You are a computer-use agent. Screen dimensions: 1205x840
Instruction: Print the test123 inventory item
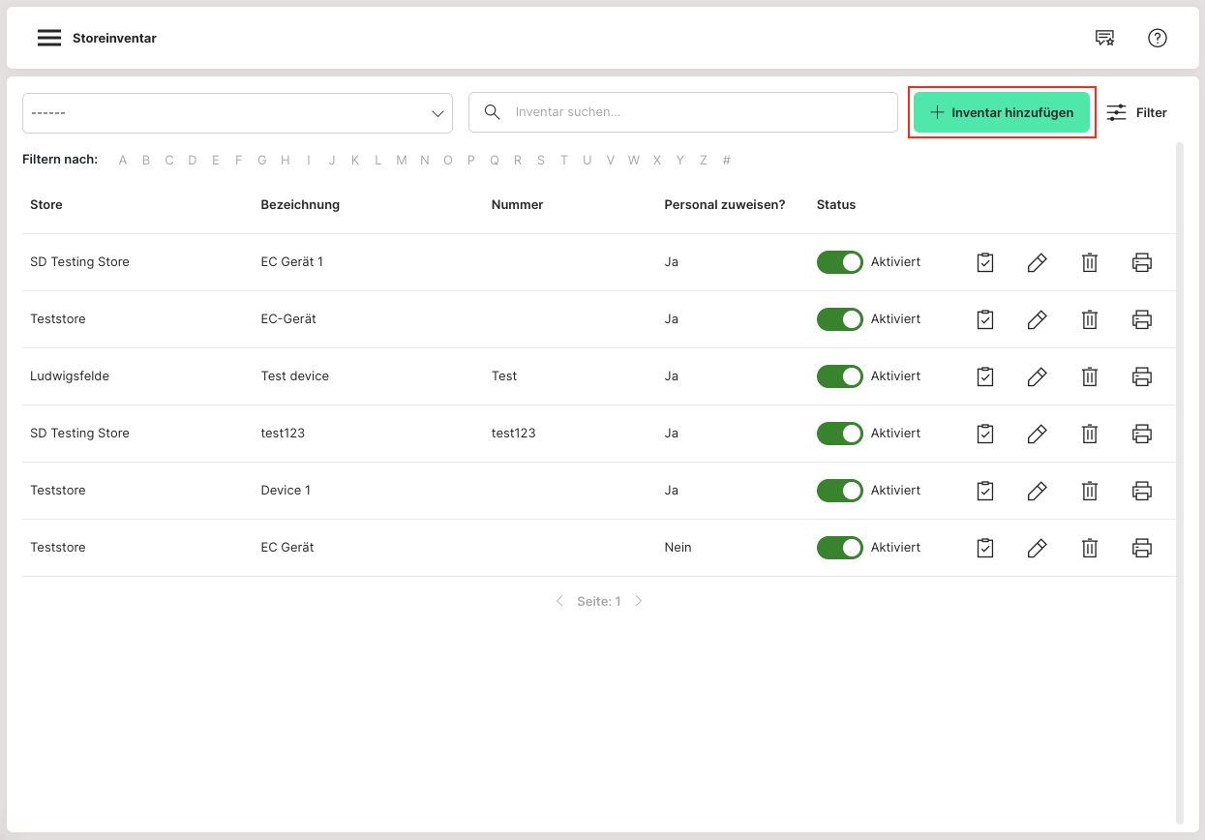click(1142, 434)
